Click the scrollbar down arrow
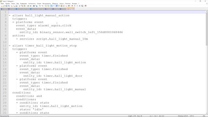 207,113
